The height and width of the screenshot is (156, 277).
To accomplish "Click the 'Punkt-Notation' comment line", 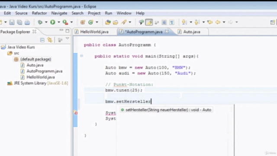I will [x=129, y=84].
